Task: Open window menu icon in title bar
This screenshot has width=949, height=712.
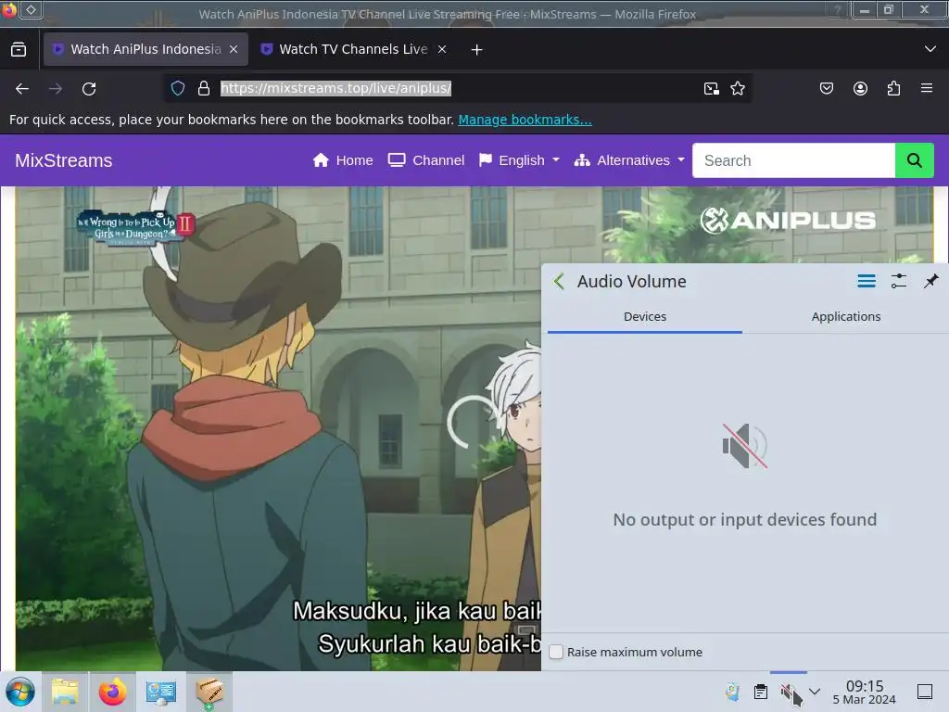Action: click(9, 9)
